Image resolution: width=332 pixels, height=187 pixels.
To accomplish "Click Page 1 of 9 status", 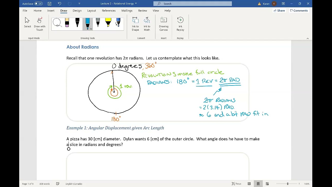I will pos(28,184).
